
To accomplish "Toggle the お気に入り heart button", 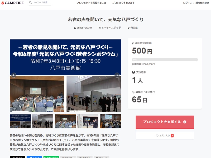I will coord(165,136).
